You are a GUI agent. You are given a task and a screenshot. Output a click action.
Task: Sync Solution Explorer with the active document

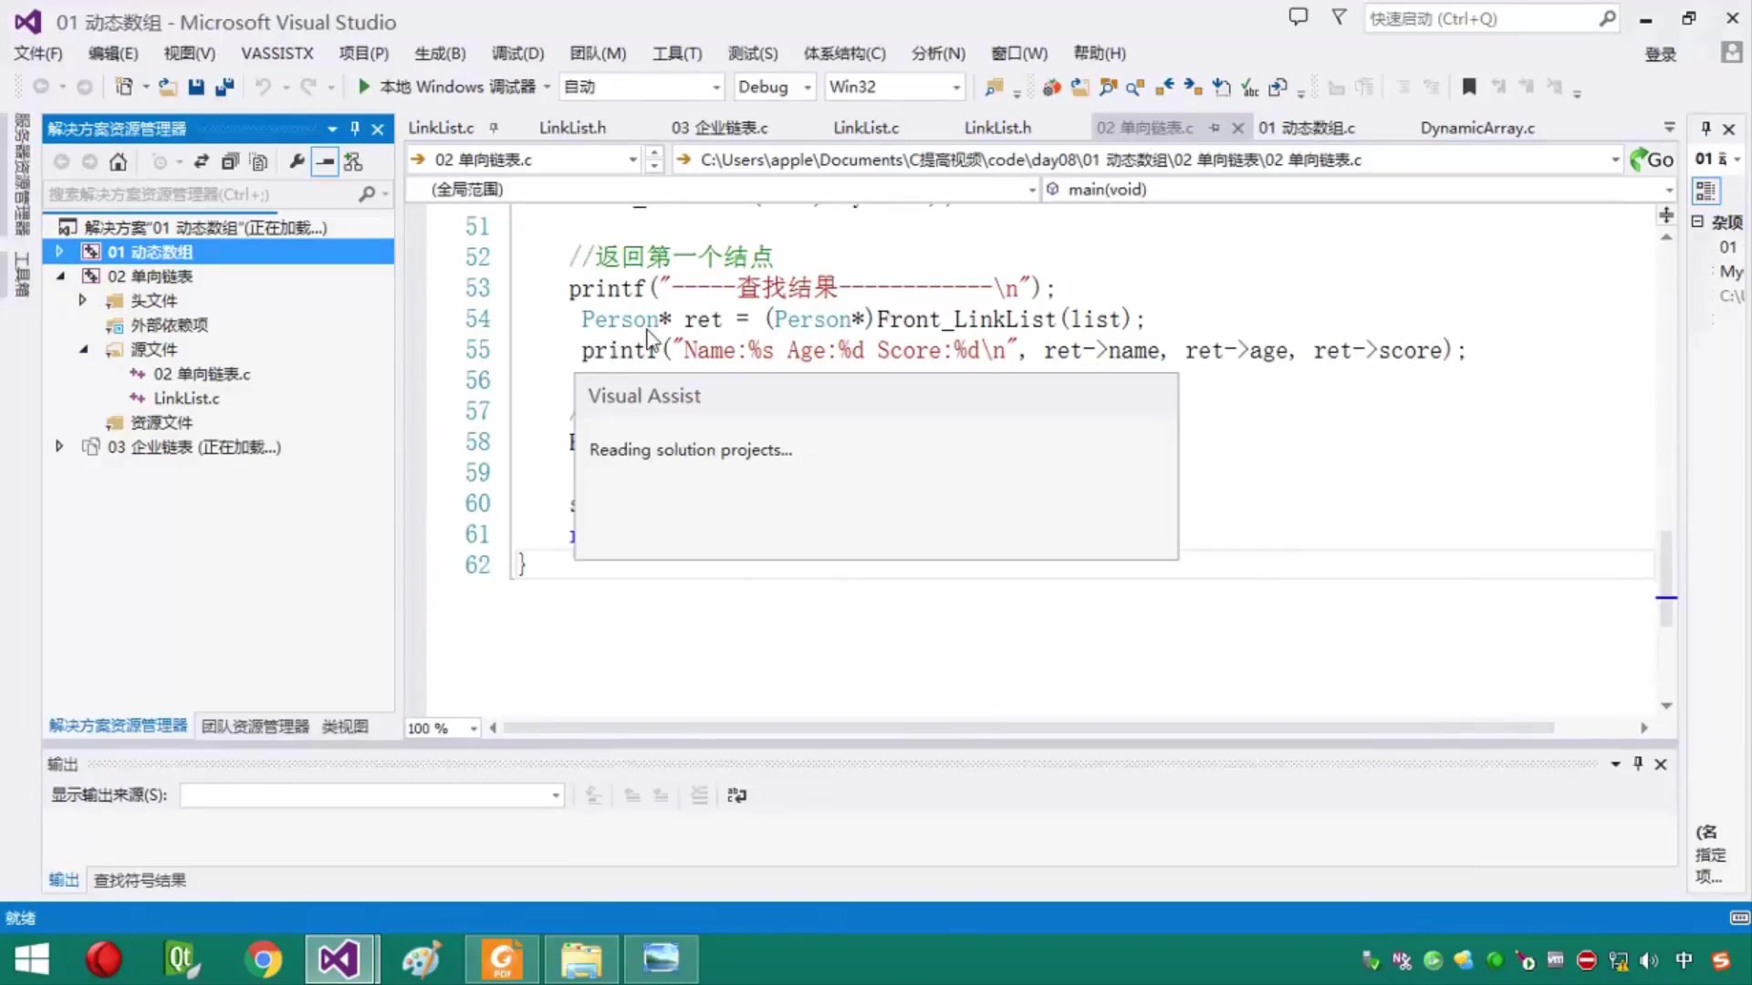203,161
